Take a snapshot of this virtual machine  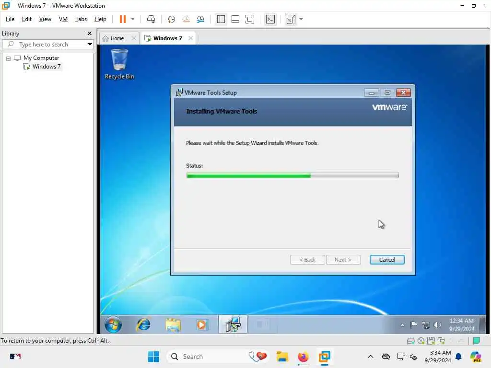[171, 19]
